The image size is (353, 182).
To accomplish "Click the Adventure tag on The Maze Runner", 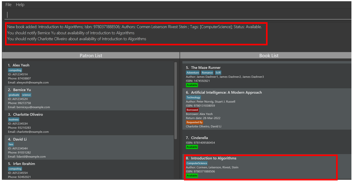I will pos(193,73).
